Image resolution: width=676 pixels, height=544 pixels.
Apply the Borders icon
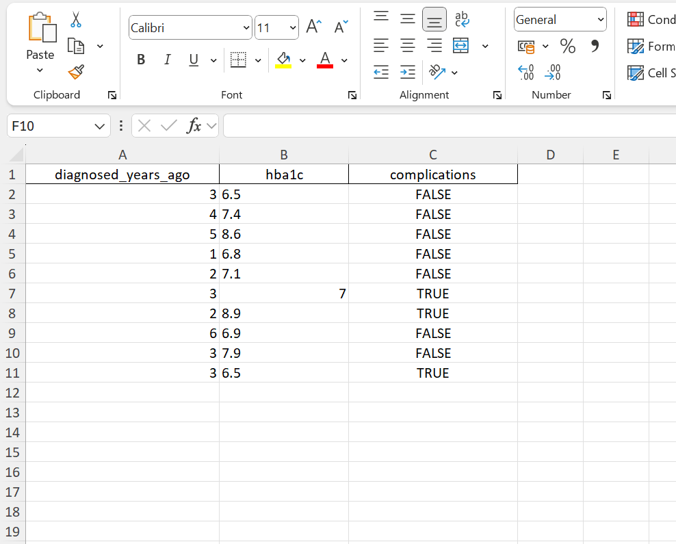tap(238, 60)
